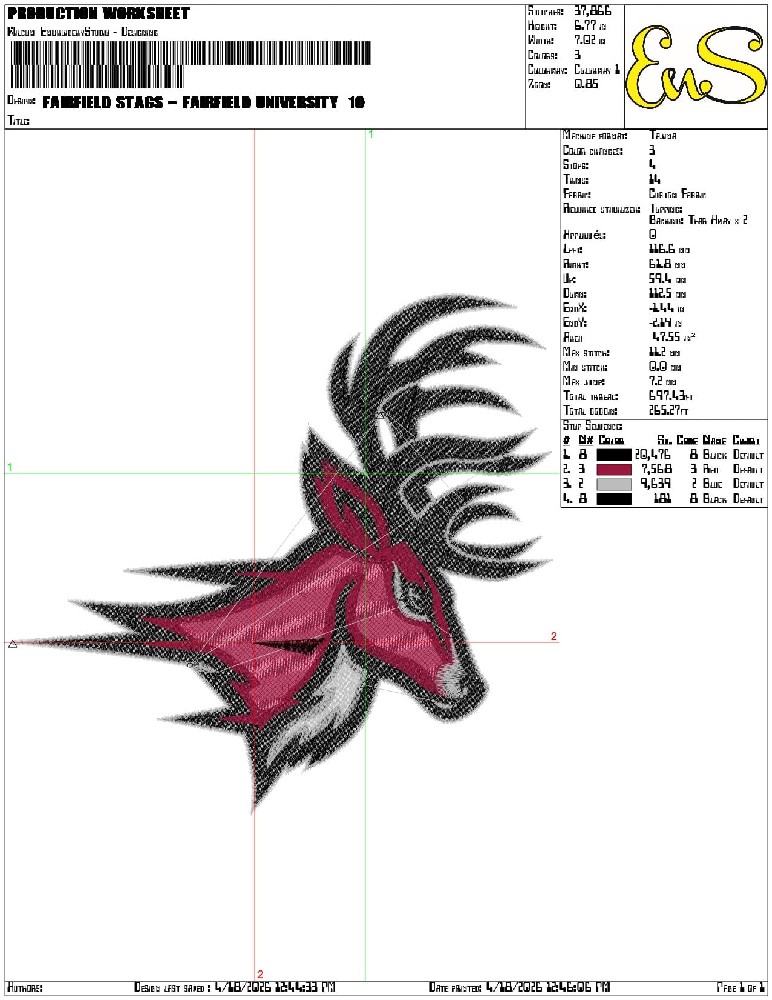Click 'Default' chart in stop 1 row

(x=748, y=455)
